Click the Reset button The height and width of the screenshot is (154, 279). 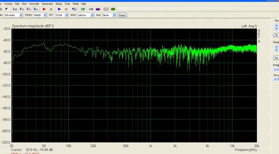[x=122, y=15]
